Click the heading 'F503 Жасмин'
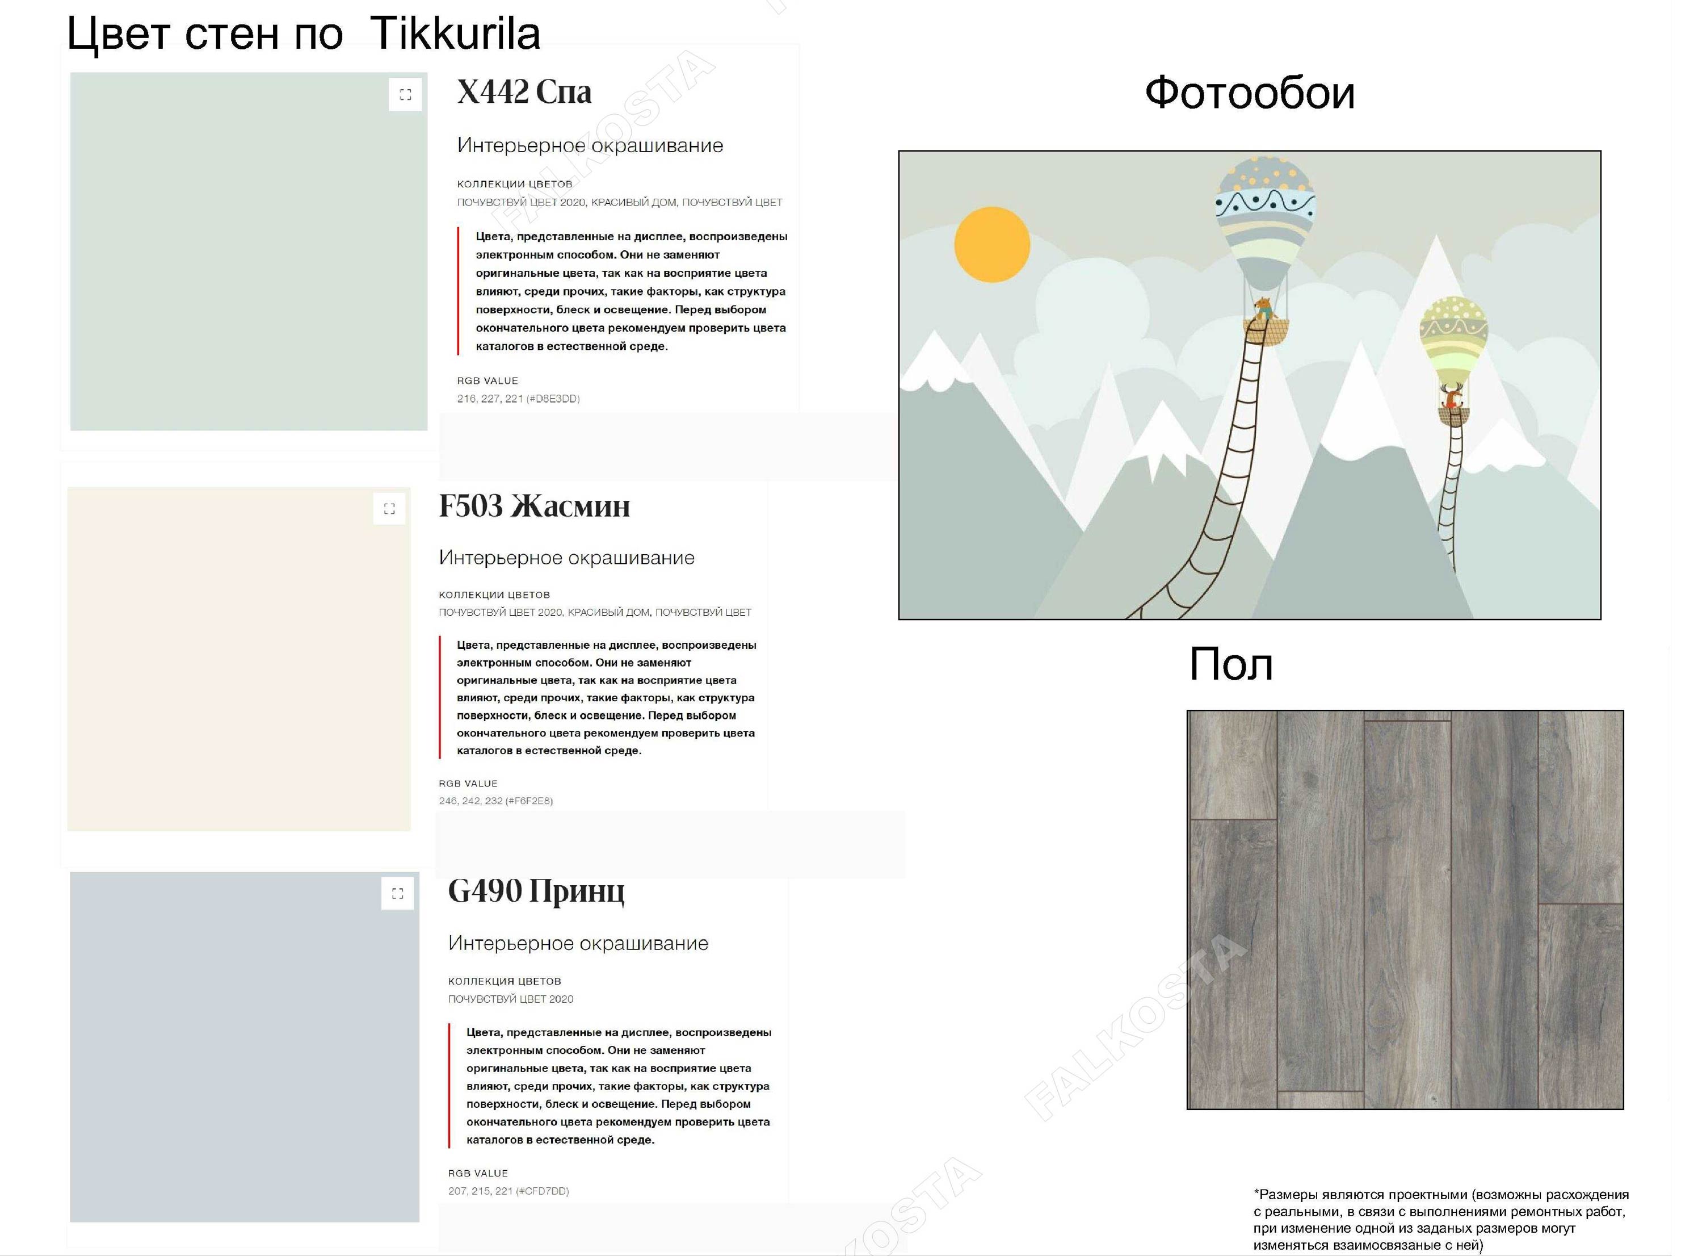 pyautogui.click(x=534, y=506)
